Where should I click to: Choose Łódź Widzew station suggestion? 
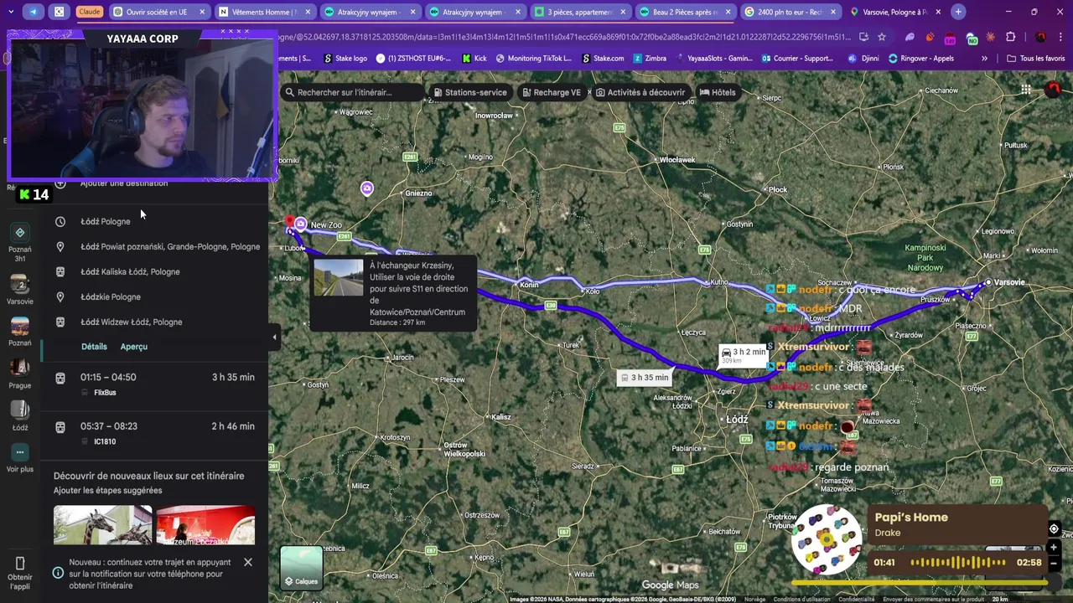pos(154,322)
